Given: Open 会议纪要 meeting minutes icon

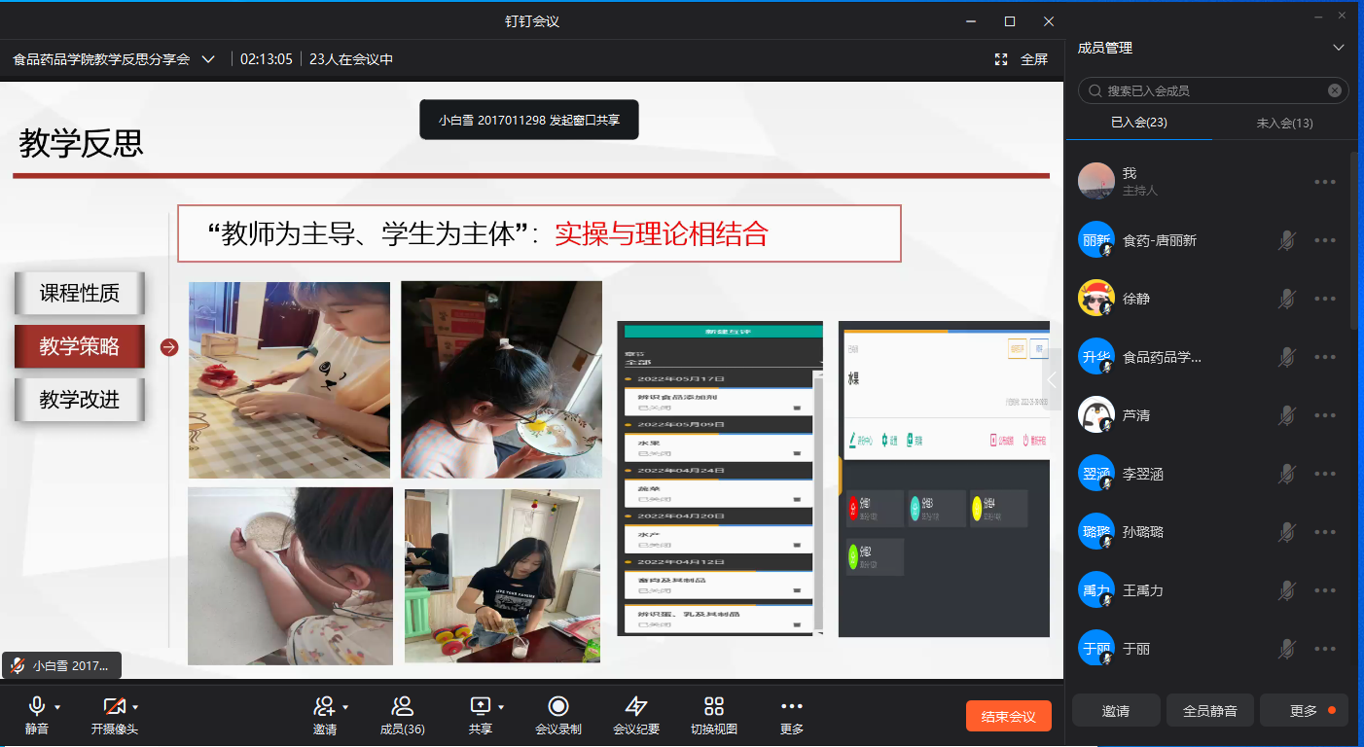Looking at the screenshot, I should pyautogui.click(x=635, y=706).
